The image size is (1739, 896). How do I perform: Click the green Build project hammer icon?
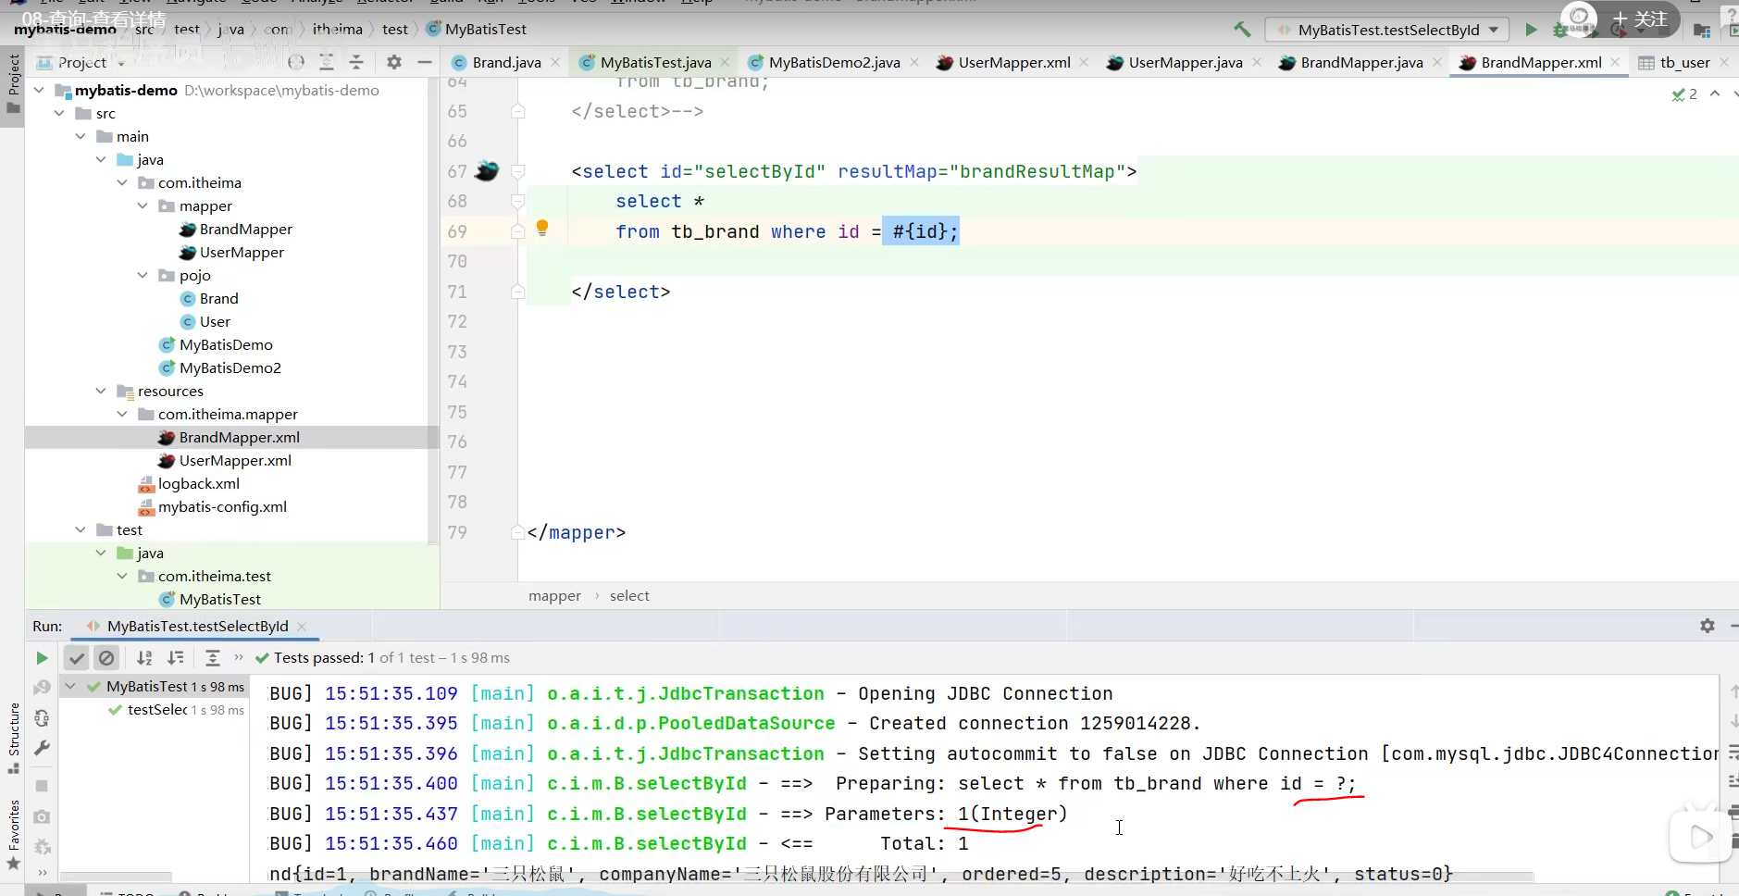1242,30
